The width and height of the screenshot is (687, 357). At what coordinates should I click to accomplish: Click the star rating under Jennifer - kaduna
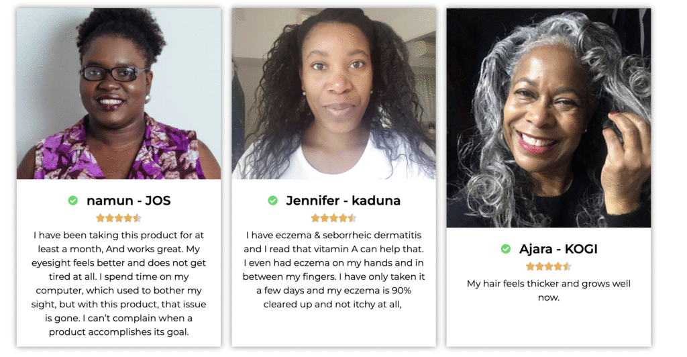coord(333,217)
